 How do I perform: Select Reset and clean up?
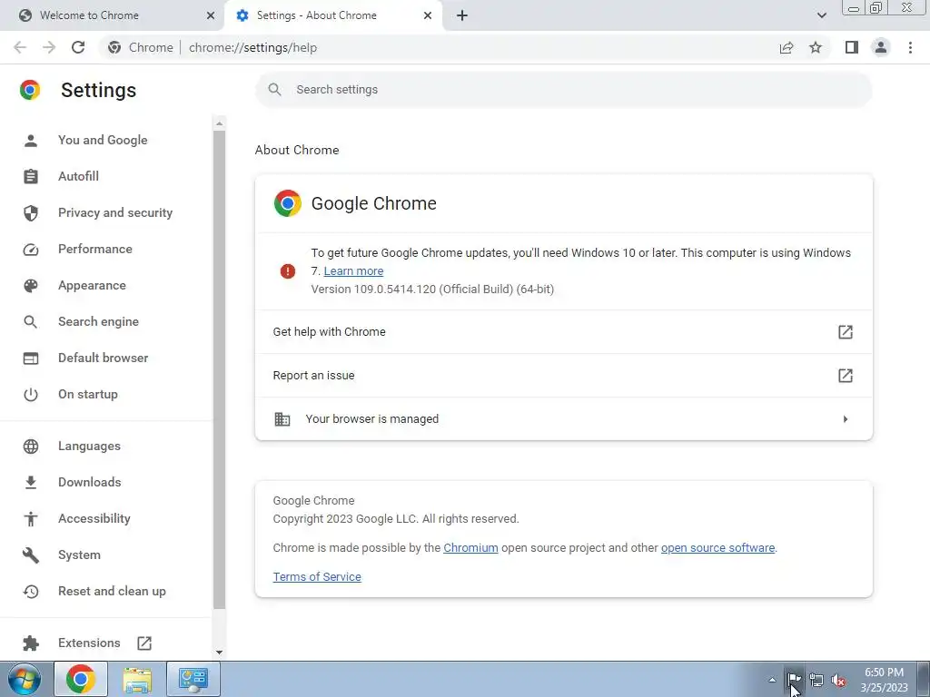[112, 592]
